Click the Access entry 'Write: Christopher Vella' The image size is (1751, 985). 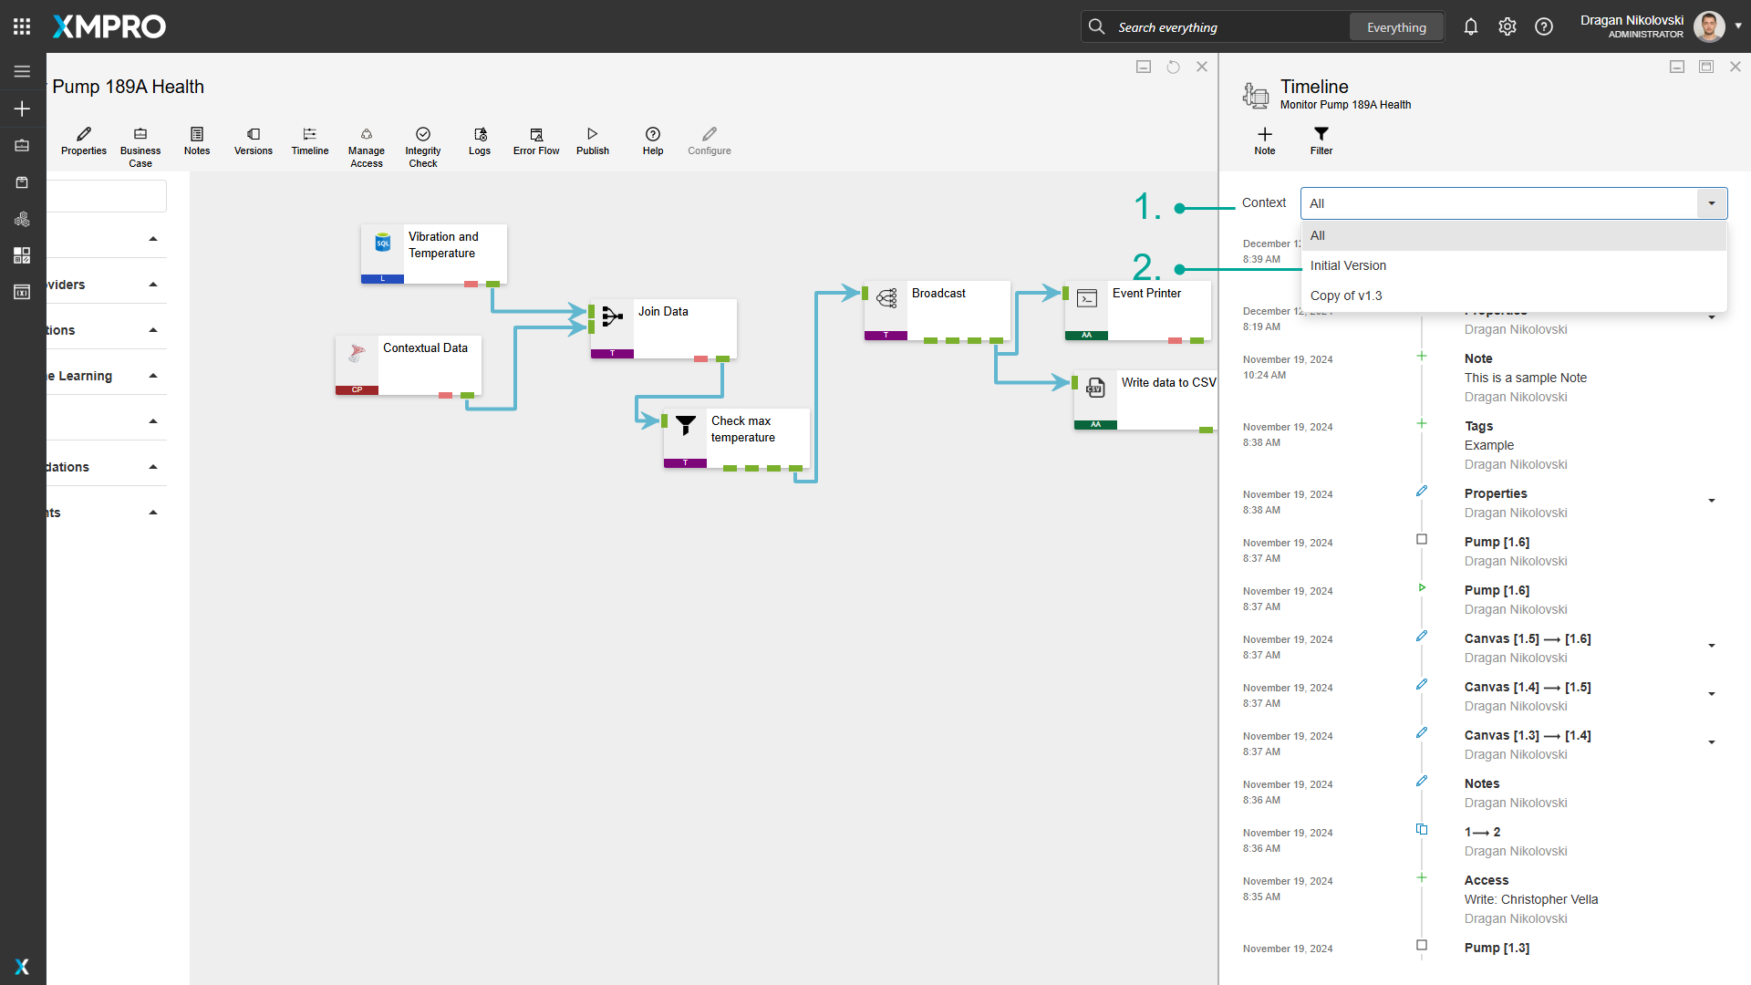[1531, 899]
